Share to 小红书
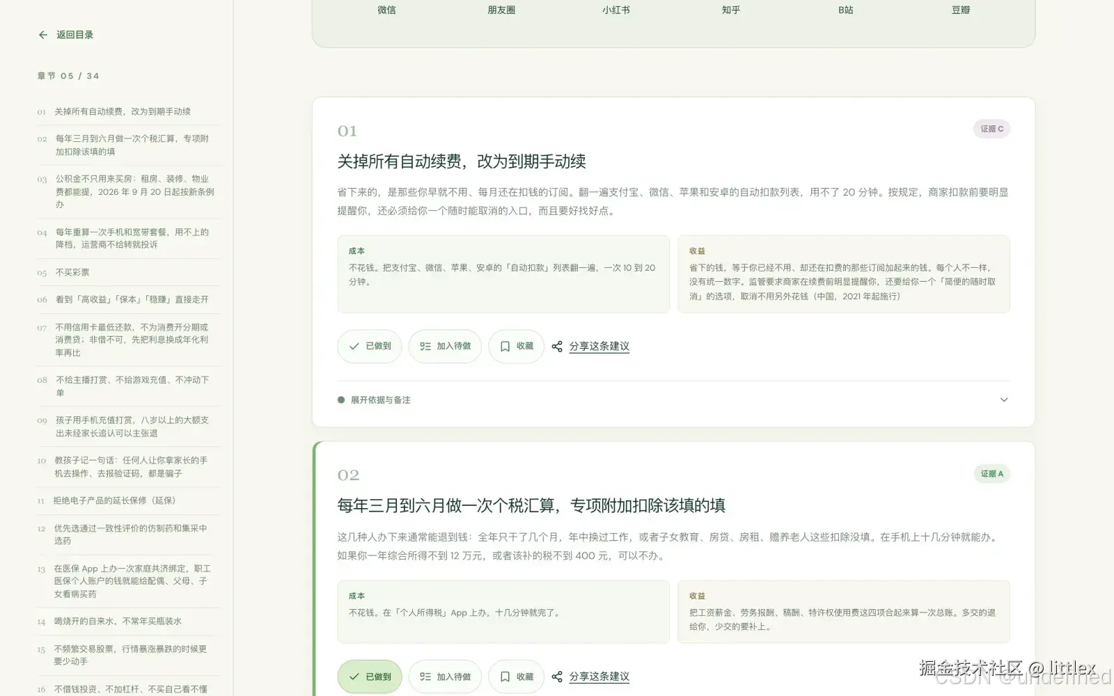Screen dimensions: 1114x696 click(x=616, y=10)
